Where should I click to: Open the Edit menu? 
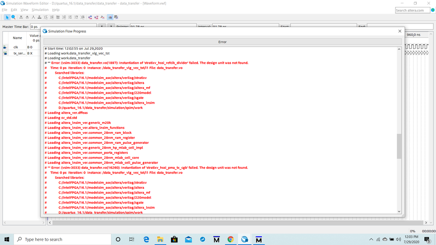[14, 10]
